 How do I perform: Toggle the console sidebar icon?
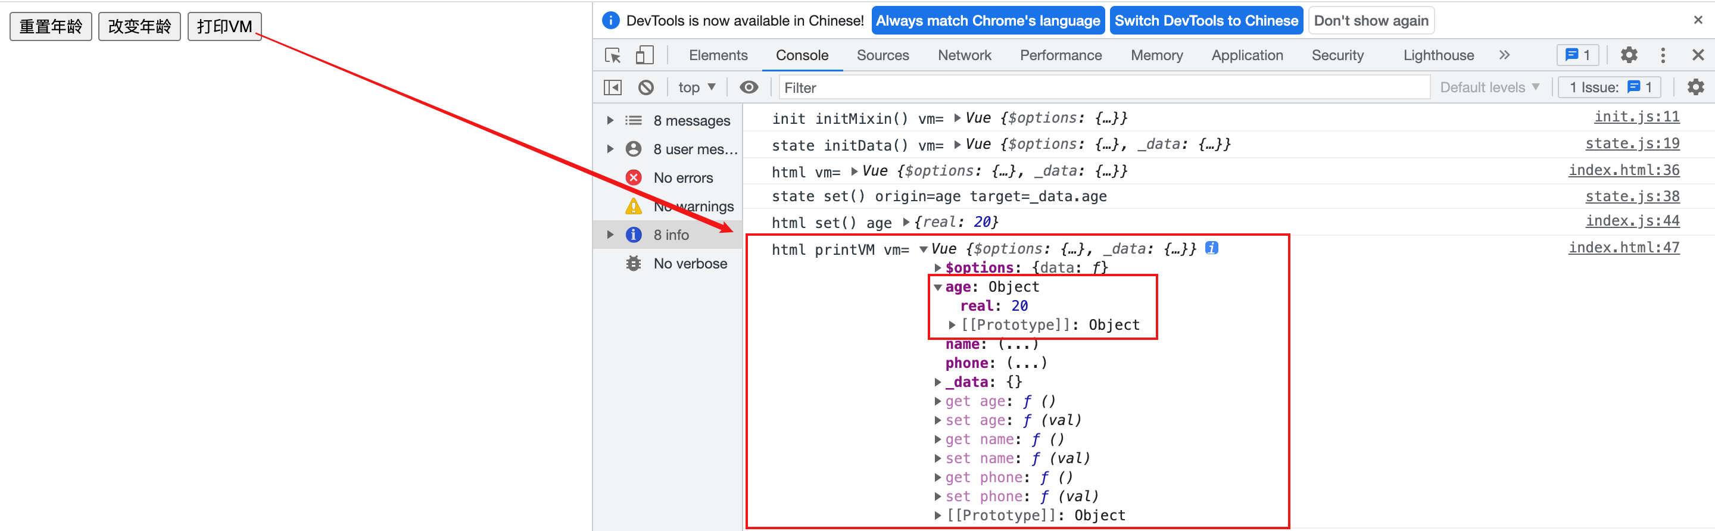613,88
